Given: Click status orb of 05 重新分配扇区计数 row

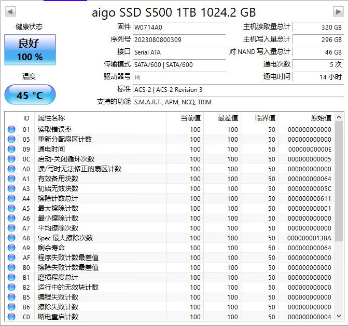Looking at the screenshot, I should [x=11, y=139].
